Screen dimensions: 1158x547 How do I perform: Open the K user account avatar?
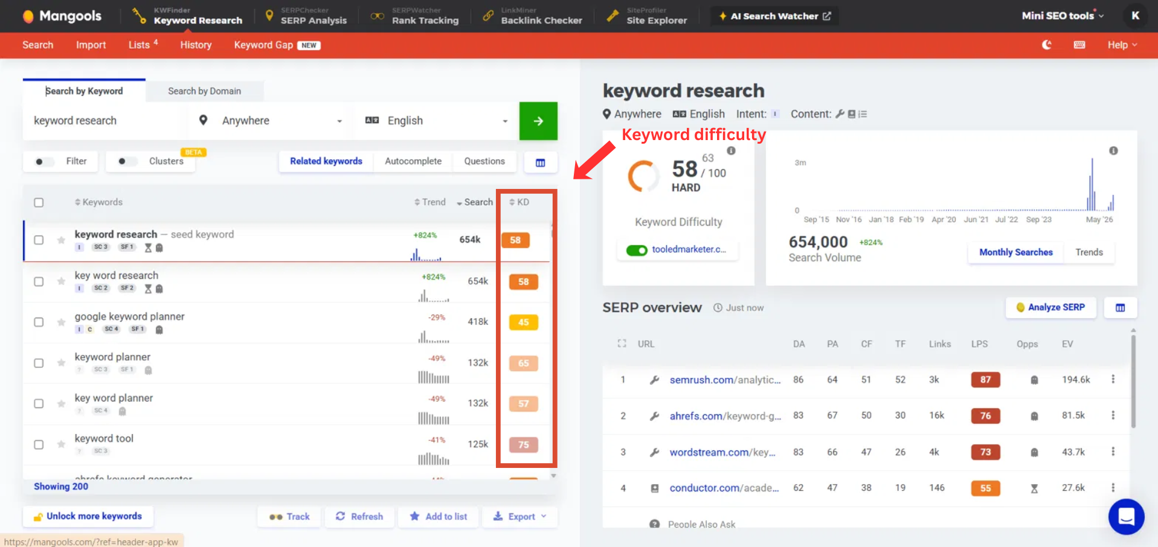point(1135,16)
